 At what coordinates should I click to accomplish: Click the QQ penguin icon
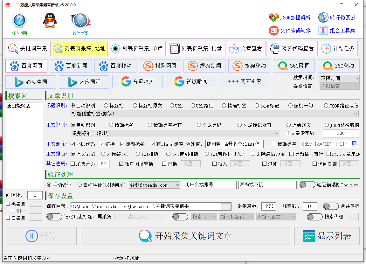click(50, 20)
